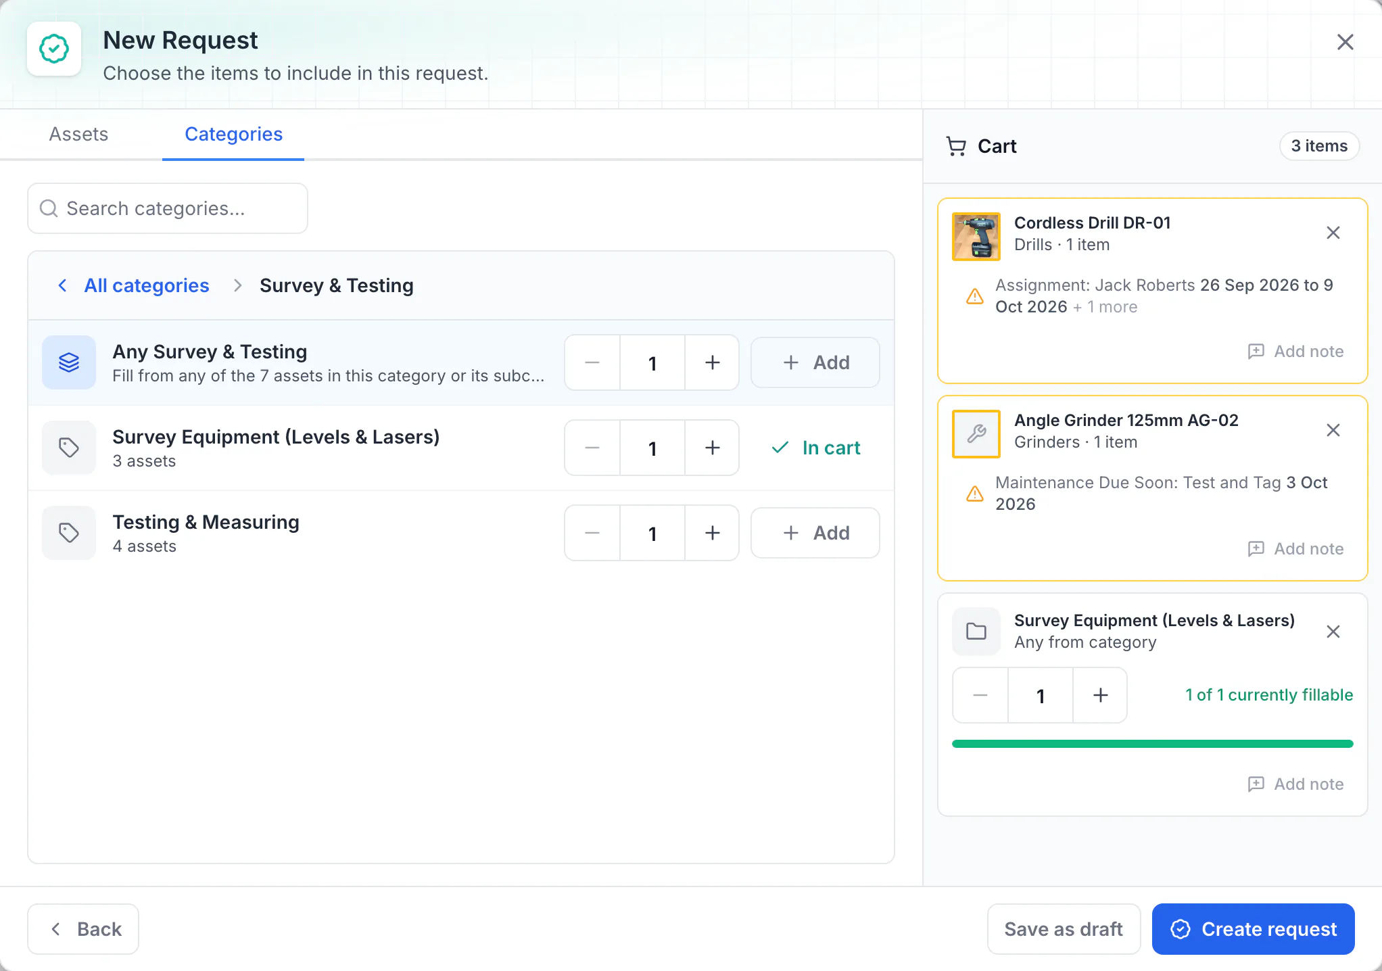The width and height of the screenshot is (1382, 971).
Task: Click the Cart shopping cart icon
Action: point(956,146)
